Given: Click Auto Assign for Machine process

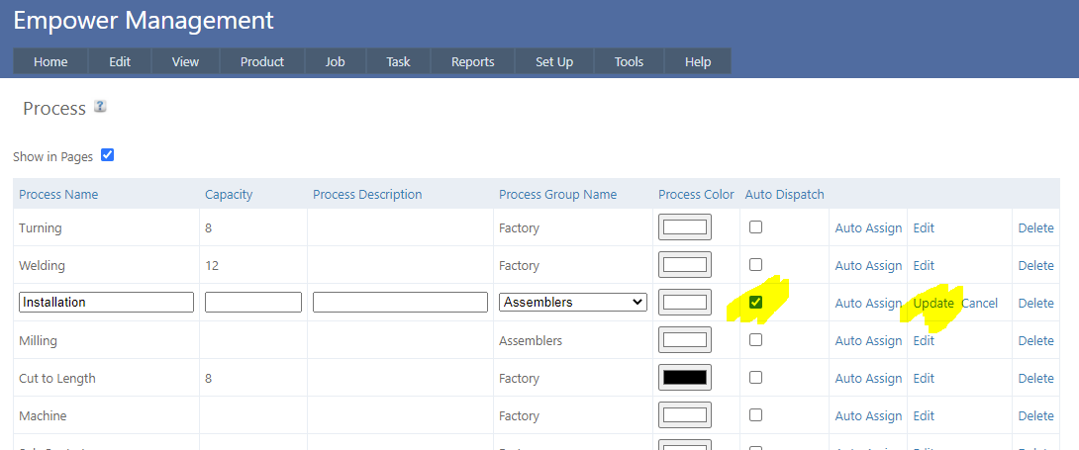Looking at the screenshot, I should coord(868,416).
